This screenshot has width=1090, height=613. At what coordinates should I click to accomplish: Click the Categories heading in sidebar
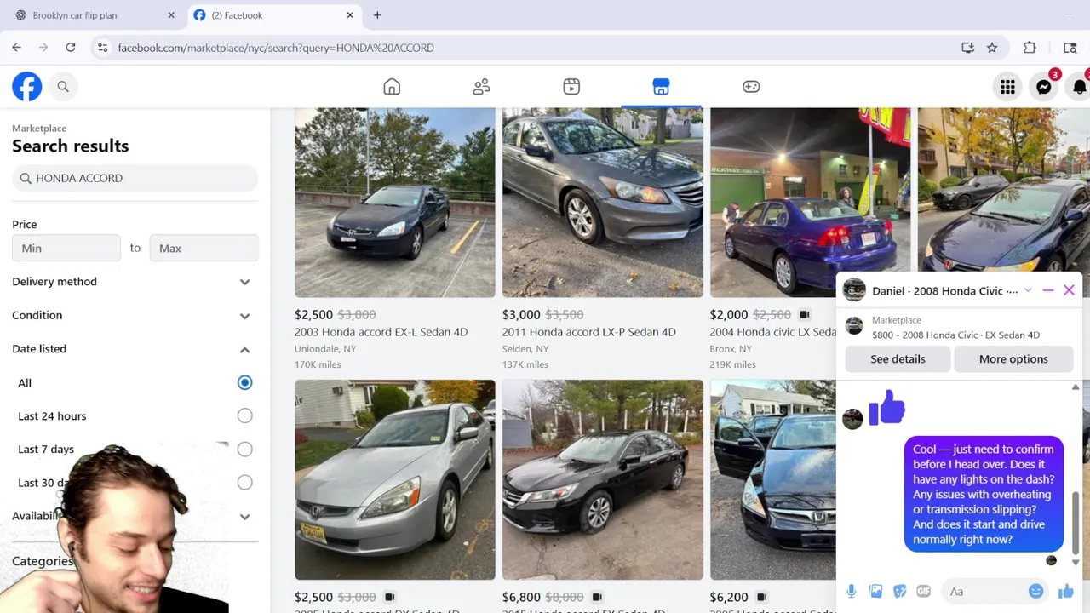tap(43, 561)
